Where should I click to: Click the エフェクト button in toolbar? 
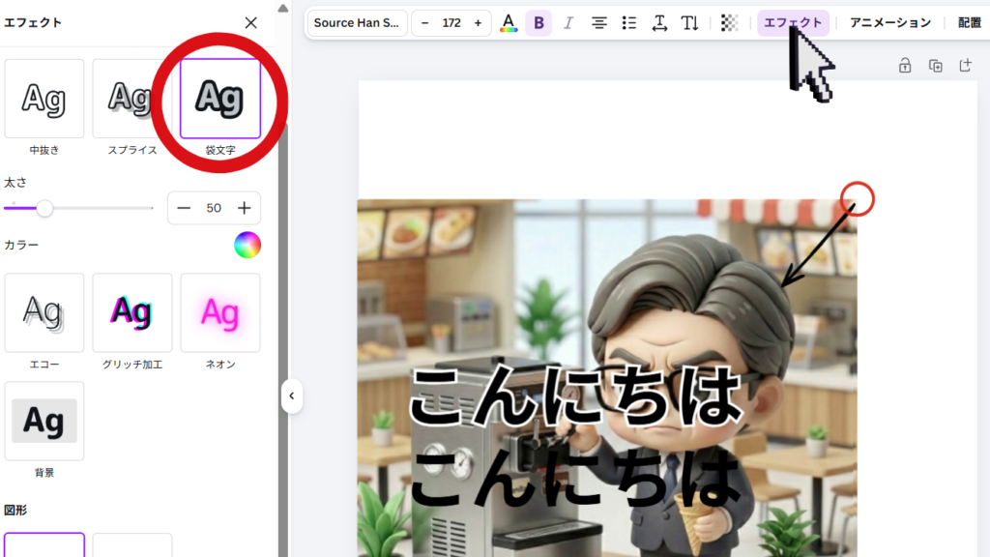tap(793, 23)
